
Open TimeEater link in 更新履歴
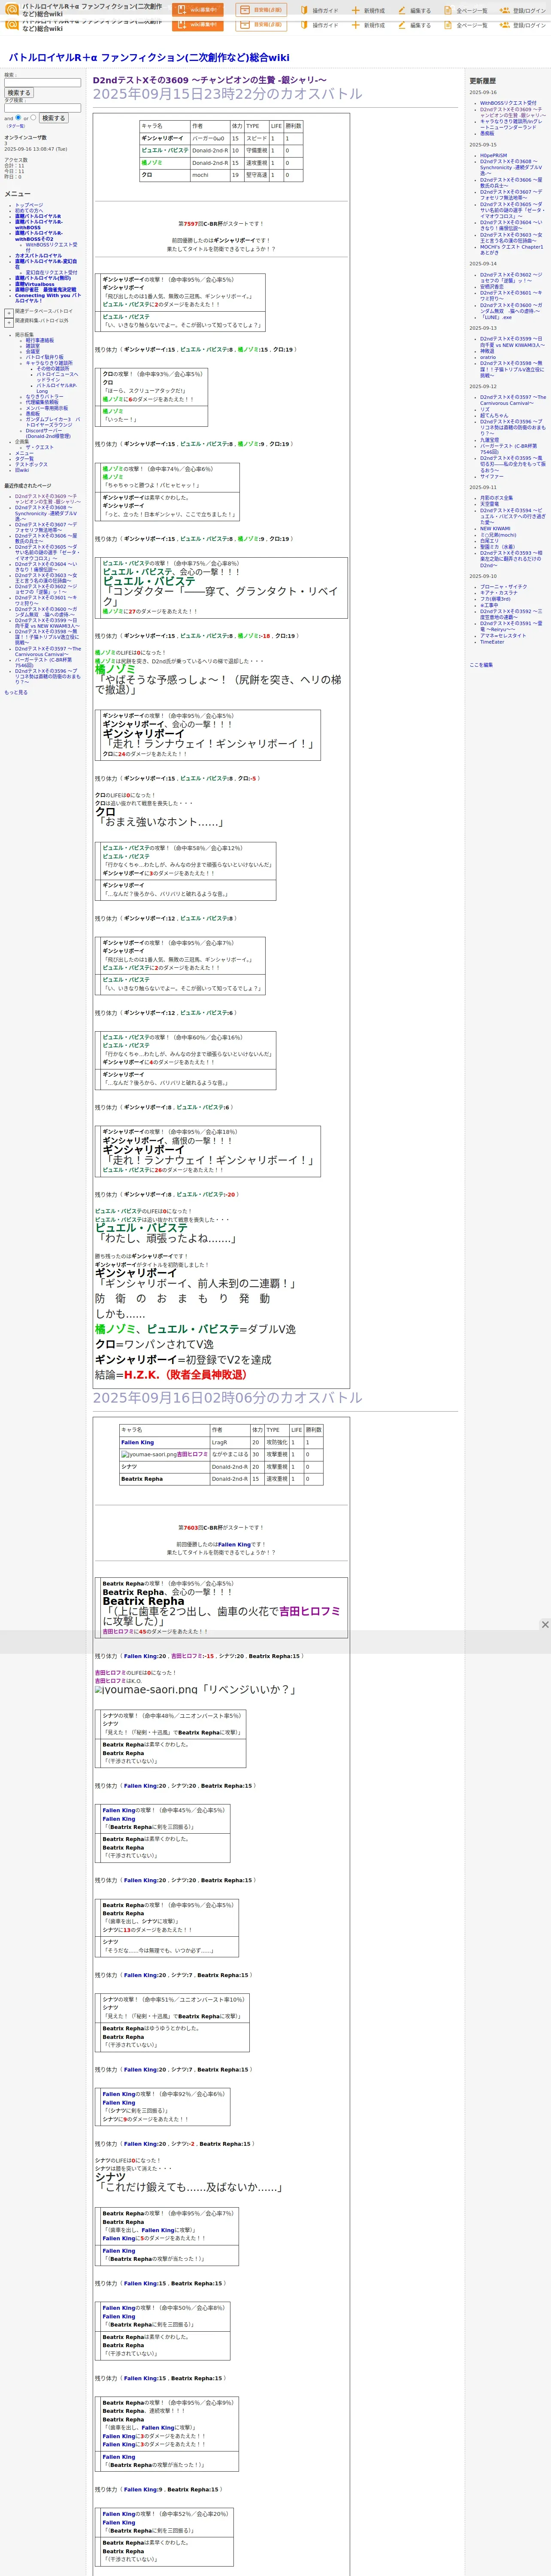[492, 642]
